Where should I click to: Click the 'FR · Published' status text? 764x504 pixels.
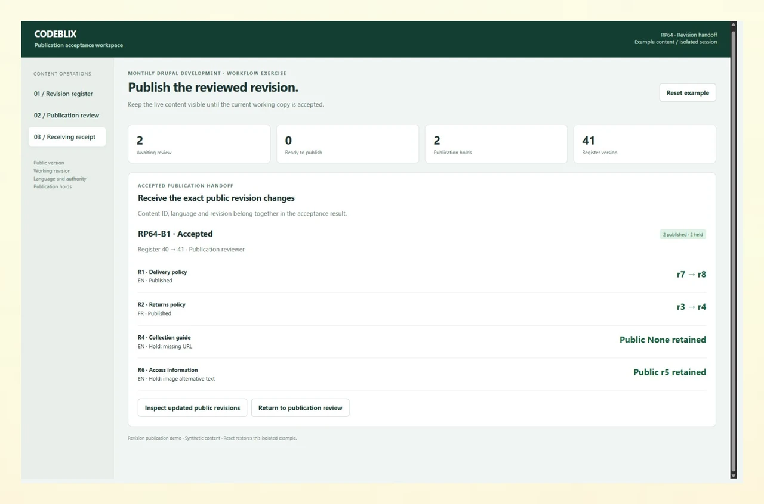(x=155, y=313)
